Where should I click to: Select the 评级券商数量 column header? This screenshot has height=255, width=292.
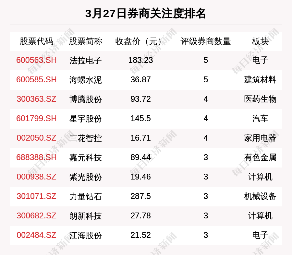(206, 41)
